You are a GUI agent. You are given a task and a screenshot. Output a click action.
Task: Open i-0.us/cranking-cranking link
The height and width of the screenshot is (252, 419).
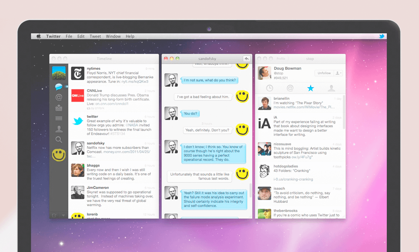293,180
